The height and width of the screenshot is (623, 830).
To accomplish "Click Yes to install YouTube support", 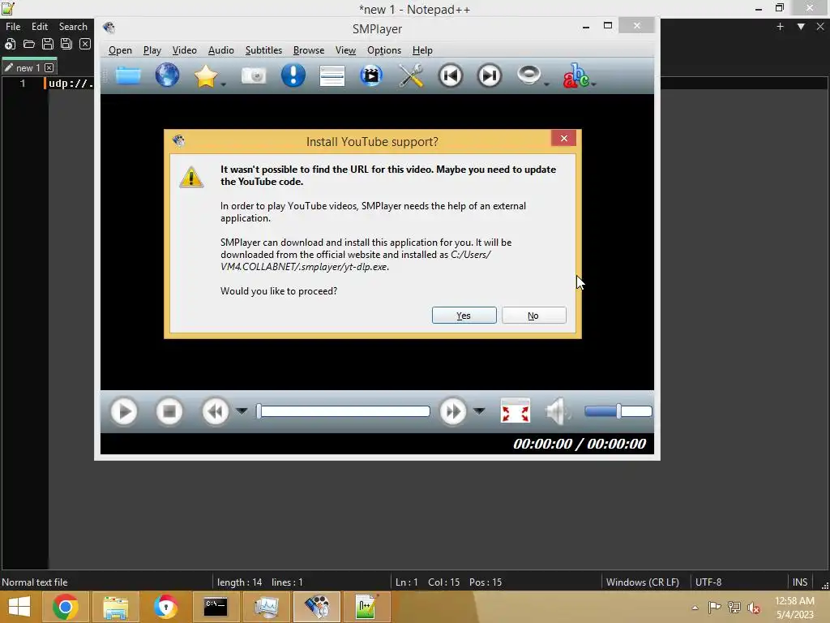I will tap(464, 316).
